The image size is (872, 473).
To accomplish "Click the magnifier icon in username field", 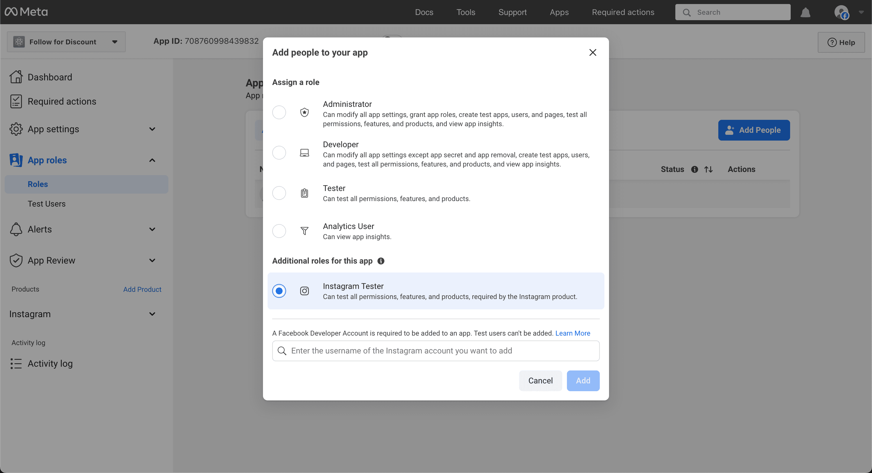I will pyautogui.click(x=282, y=351).
